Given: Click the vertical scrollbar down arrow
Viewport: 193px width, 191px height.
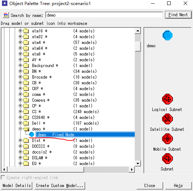Looking at the screenshot, I should [x=138, y=164].
